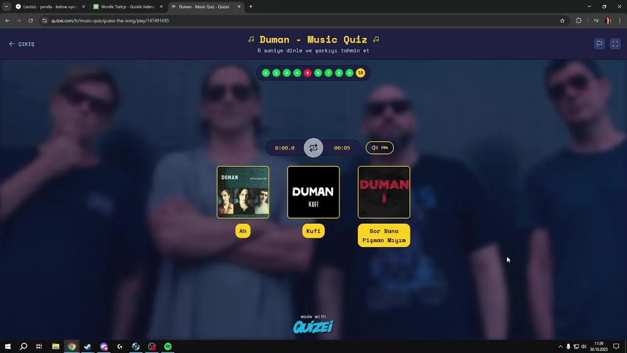Click the red question 5 indicator
This screenshot has width=627, height=353.
click(308, 73)
